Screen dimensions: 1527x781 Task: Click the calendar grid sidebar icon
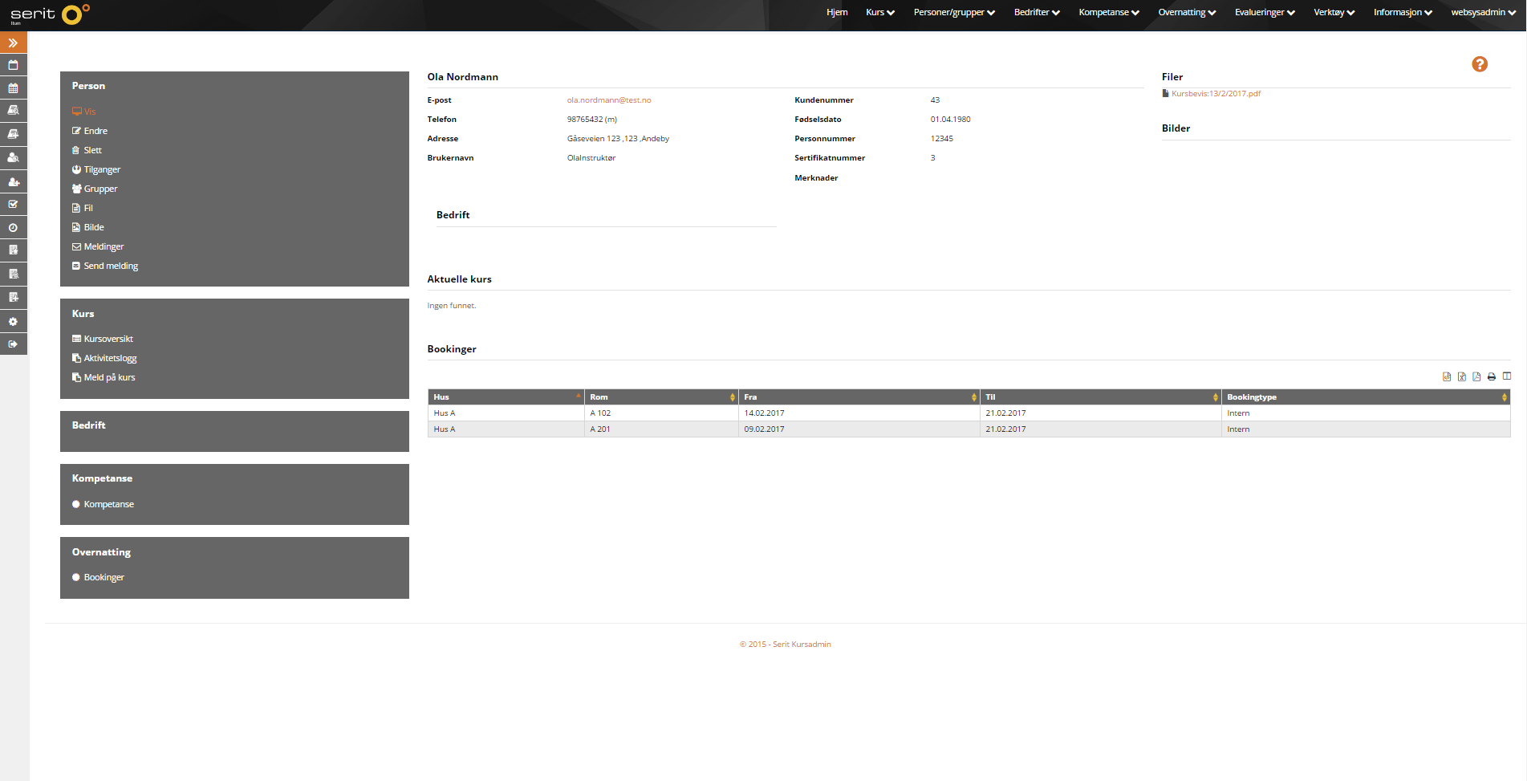[x=14, y=88]
